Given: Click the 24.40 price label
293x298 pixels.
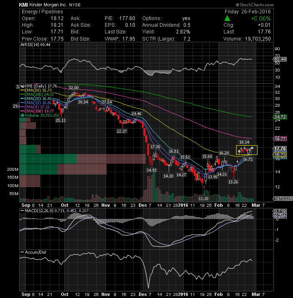Looking at the screenshot, I should click(136, 114).
